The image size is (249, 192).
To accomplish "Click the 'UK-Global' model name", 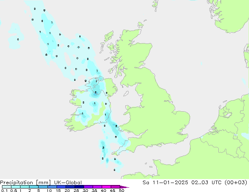I will [x=68, y=183].
